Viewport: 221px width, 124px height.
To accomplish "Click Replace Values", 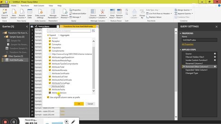I will 154,17.
